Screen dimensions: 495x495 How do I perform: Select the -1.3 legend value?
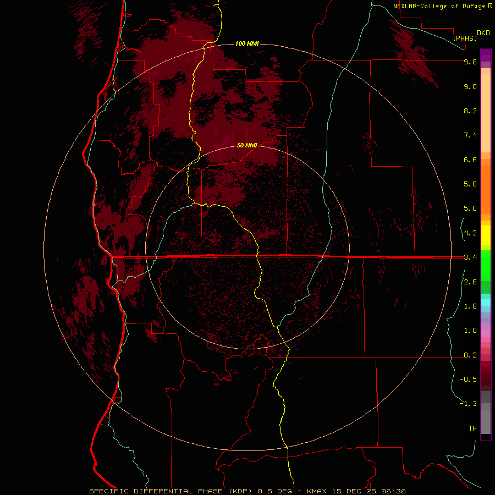468,404
